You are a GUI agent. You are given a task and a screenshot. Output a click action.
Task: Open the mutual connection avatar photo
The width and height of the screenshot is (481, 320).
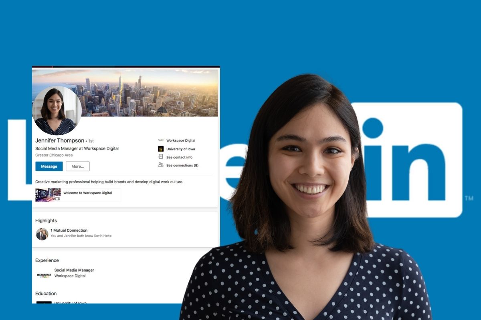42,234
